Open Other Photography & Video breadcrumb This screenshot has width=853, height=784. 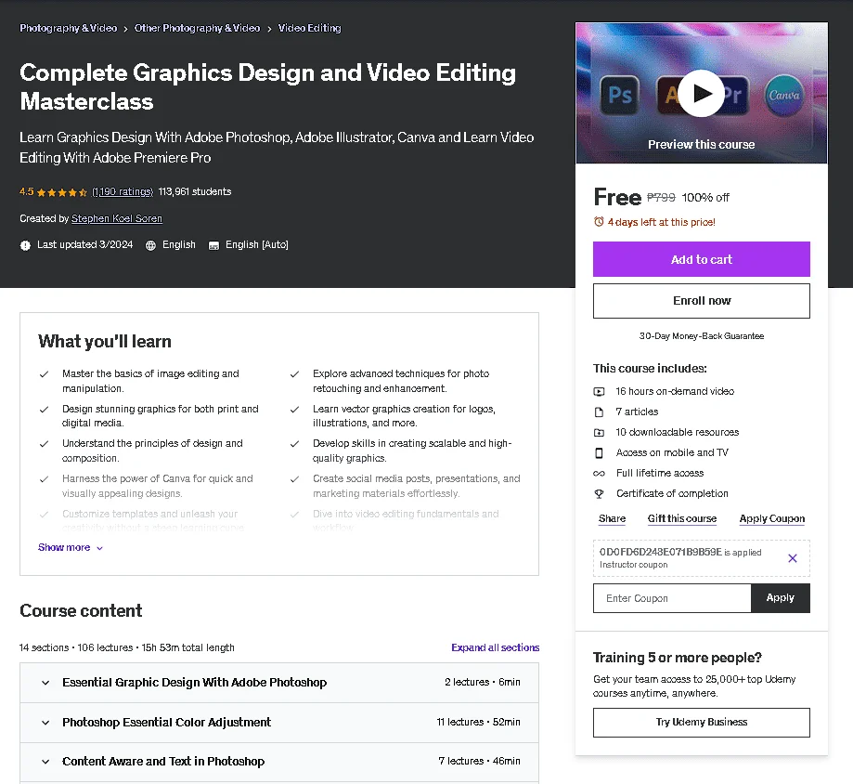click(x=197, y=28)
